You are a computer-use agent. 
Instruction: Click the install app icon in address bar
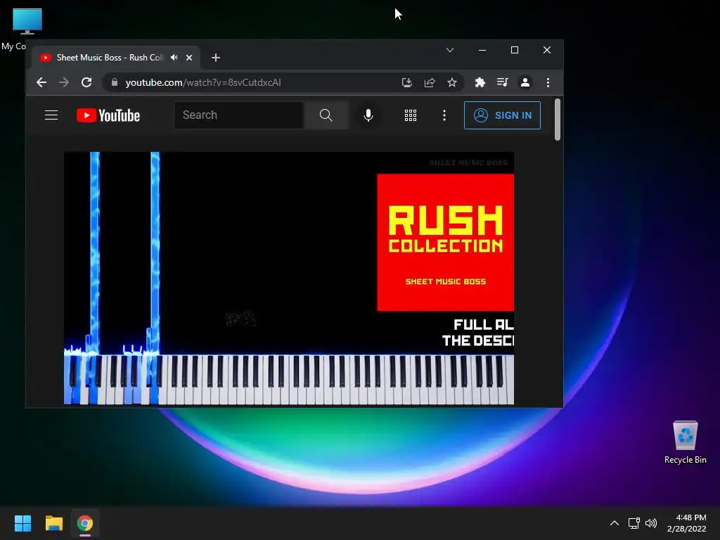tap(407, 82)
